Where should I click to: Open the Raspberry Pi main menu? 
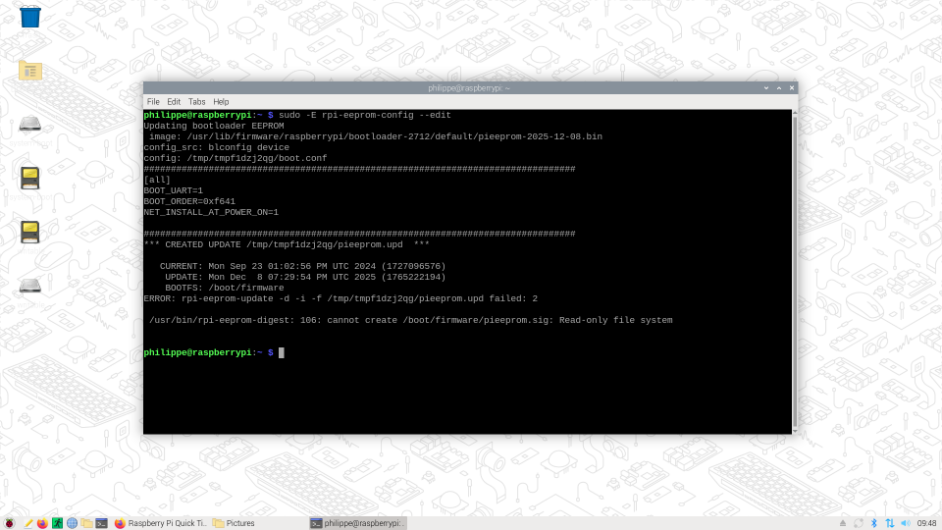point(9,523)
